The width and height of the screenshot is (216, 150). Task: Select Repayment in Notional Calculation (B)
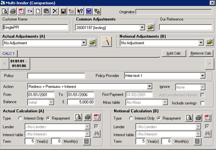tap(159, 118)
